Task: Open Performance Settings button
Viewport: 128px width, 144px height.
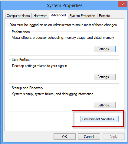Action: [105, 49]
